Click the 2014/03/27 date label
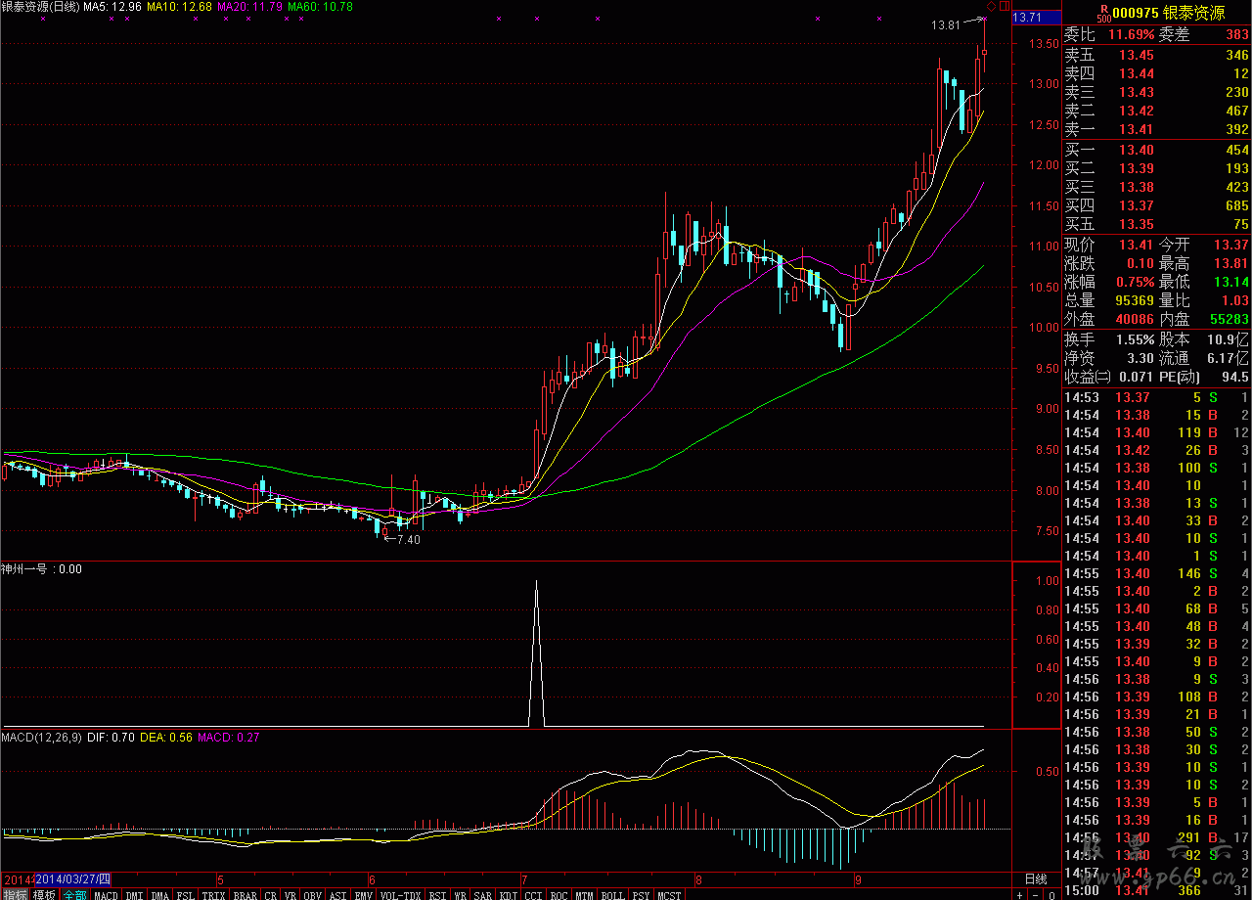 pyautogui.click(x=74, y=878)
